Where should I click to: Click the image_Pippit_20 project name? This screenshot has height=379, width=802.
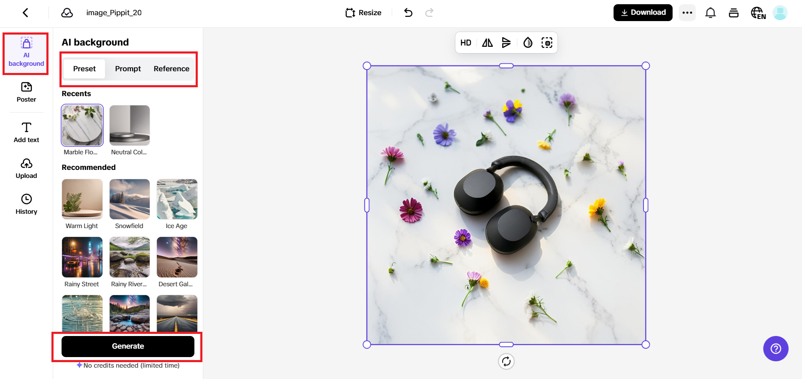114,13
